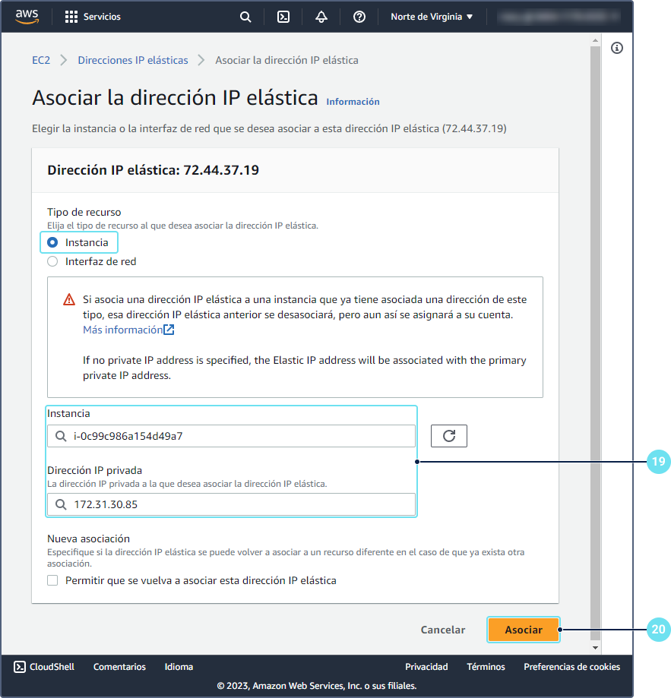Click the orange Asociar button

524,630
